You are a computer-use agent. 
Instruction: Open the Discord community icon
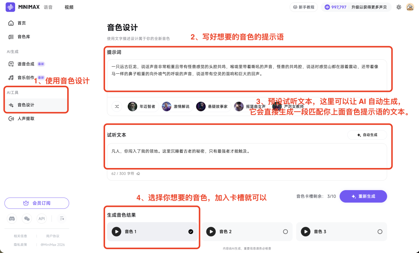click(12, 218)
